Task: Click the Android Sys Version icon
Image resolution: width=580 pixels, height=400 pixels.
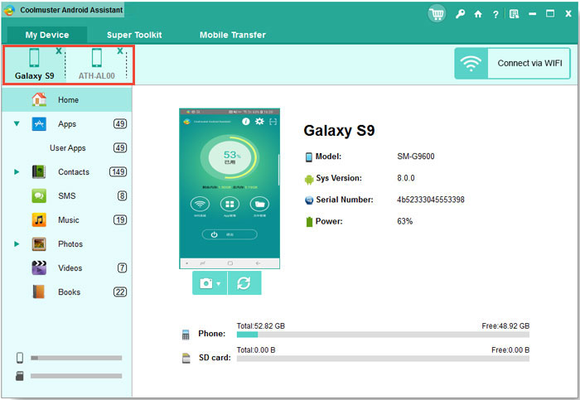Action: tap(309, 180)
